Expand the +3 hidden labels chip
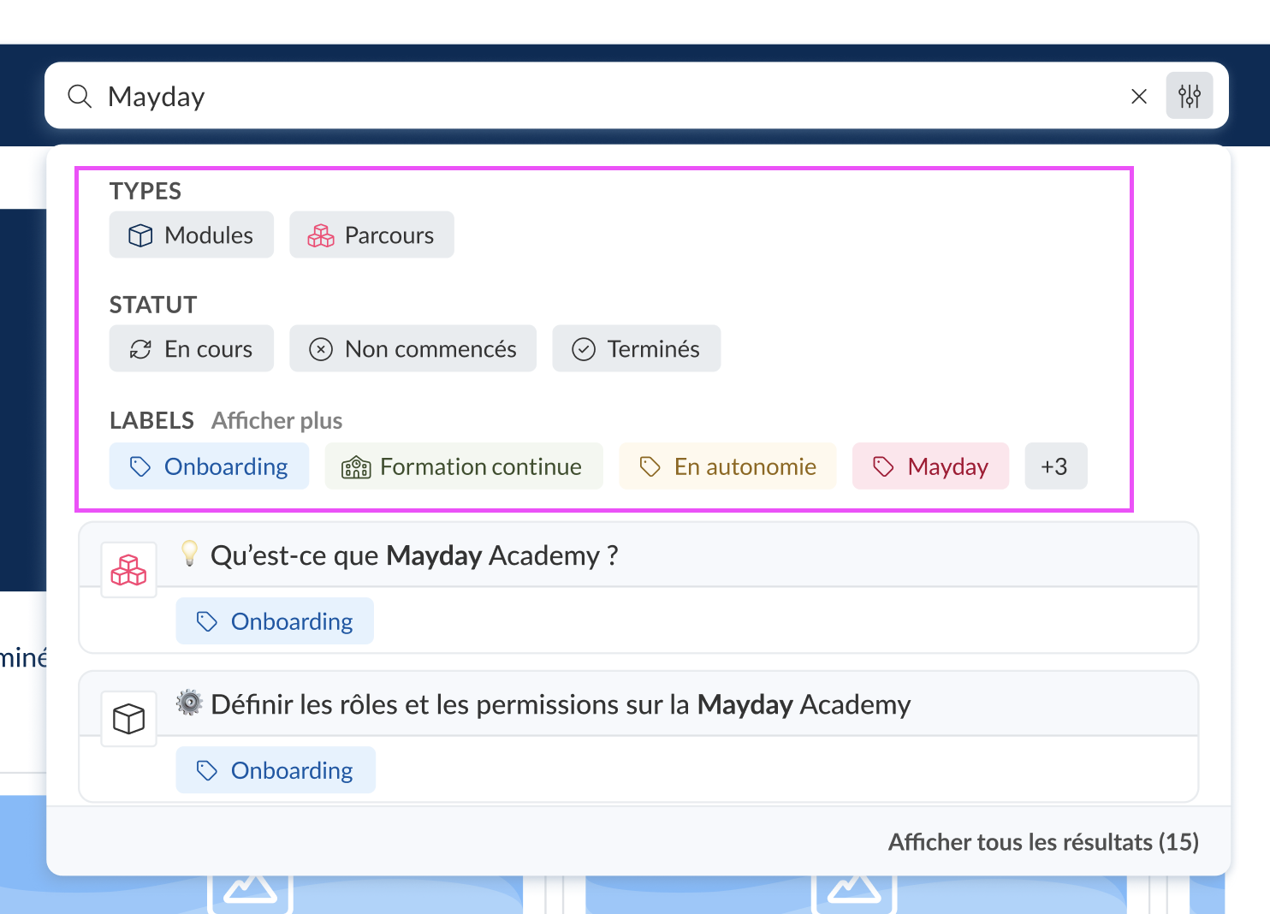This screenshot has height=914, width=1270. tap(1055, 466)
